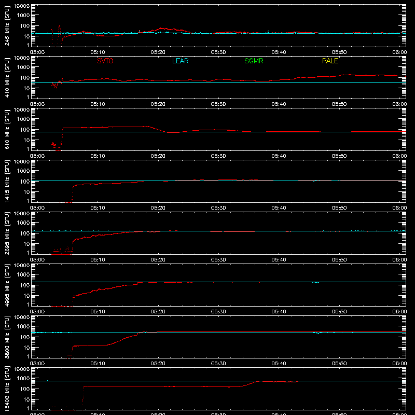This screenshot has width=415, height=415.
Task: Select the '2695 MHz [SFU]' axis title
Action: (7, 233)
